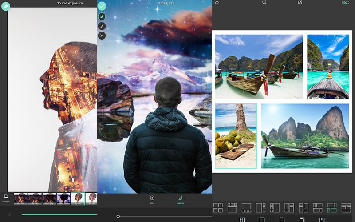Image resolution: width=355 pixels, height=222 pixels.
Task: Select layout with three small cells on bottom
Action: point(246,208)
